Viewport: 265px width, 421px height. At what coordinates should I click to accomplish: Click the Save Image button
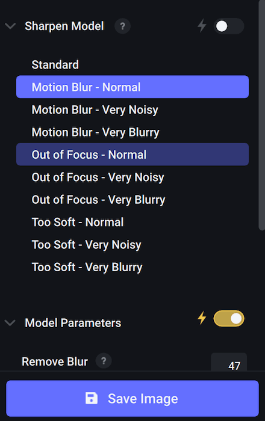click(x=132, y=398)
